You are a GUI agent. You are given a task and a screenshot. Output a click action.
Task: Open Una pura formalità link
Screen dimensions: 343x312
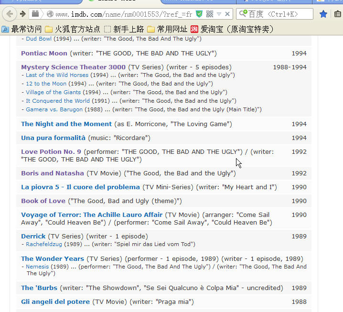pyautogui.click(x=53, y=138)
